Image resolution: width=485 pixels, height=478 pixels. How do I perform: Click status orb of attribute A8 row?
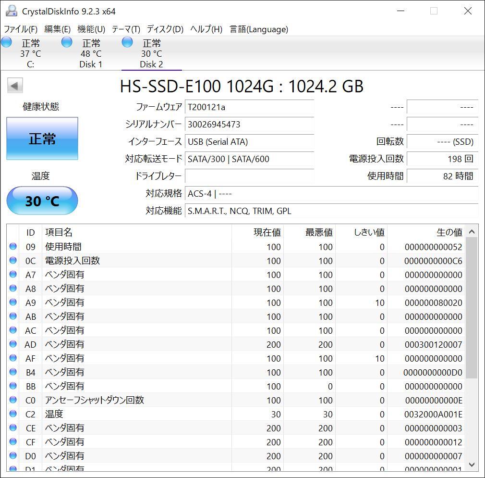point(13,288)
